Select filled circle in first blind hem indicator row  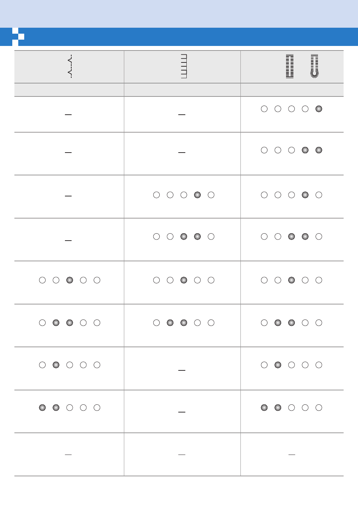(69, 280)
